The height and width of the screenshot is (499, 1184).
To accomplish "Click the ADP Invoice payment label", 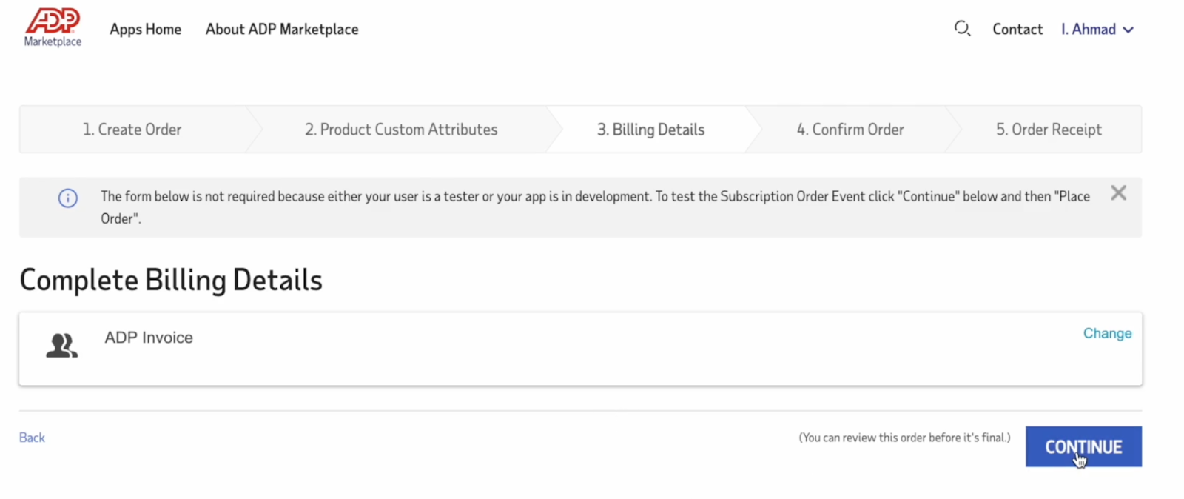I will [149, 338].
